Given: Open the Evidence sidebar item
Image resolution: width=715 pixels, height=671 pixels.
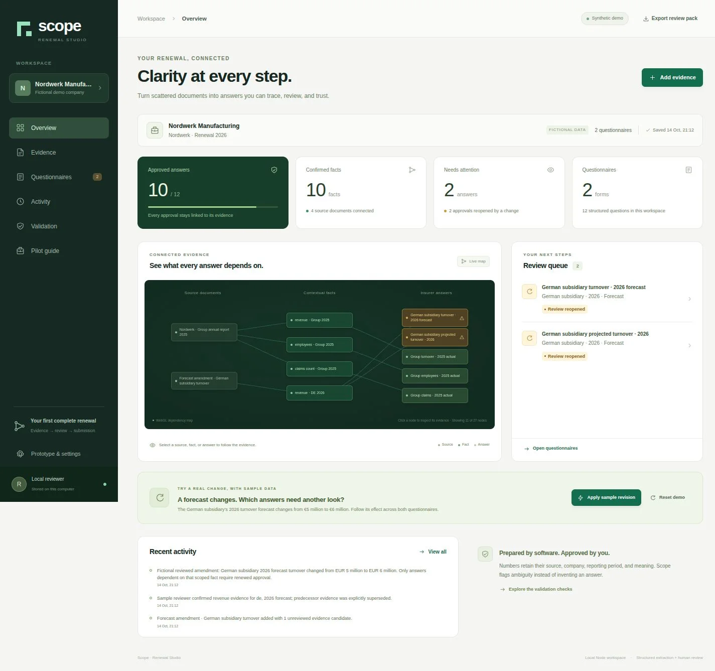Looking at the screenshot, I should coord(59,153).
